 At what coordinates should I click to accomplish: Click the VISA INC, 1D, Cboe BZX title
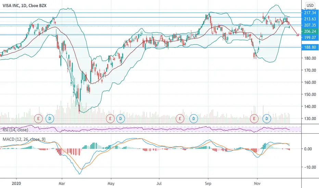tap(24, 5)
